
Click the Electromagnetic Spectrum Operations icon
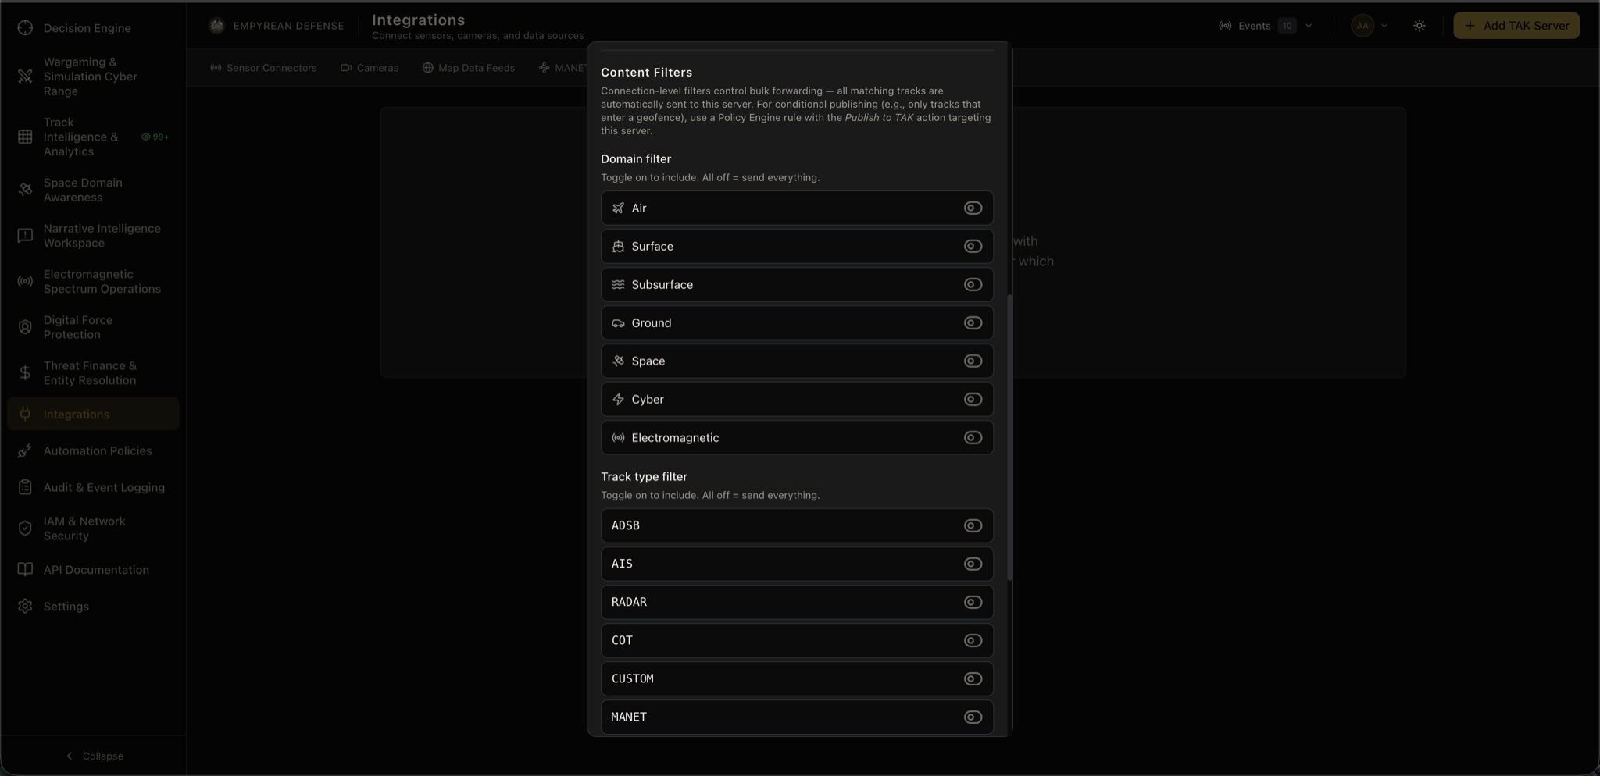25,282
